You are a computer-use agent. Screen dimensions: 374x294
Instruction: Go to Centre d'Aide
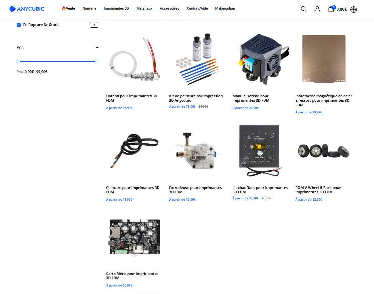pyautogui.click(x=197, y=8)
